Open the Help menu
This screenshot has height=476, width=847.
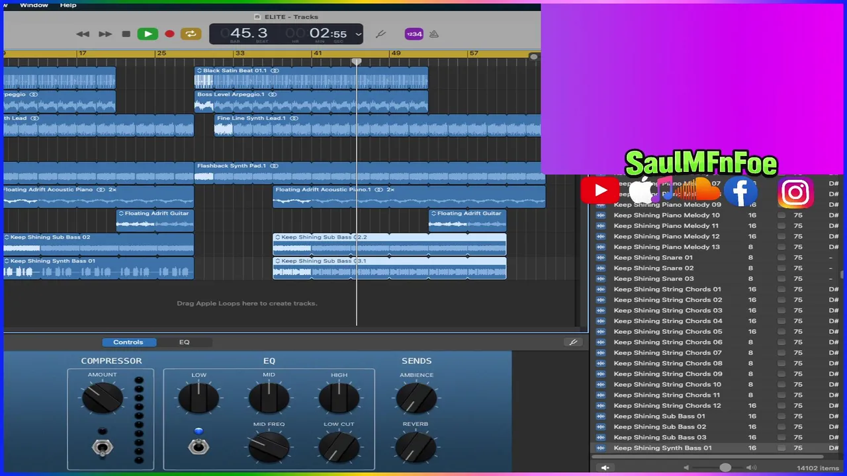68,5
